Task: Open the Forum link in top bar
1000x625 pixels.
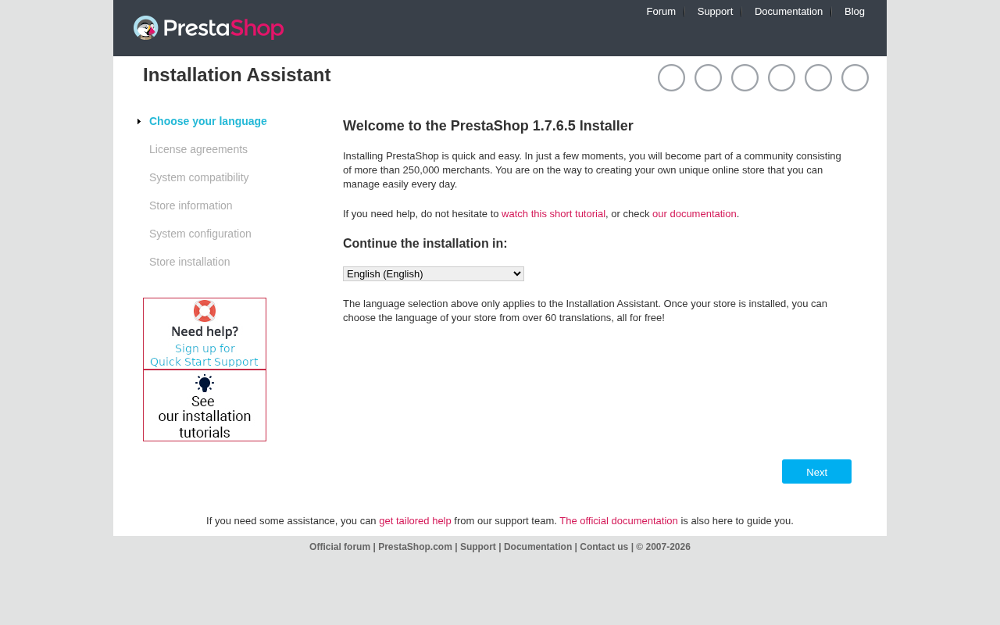Action: (661, 12)
